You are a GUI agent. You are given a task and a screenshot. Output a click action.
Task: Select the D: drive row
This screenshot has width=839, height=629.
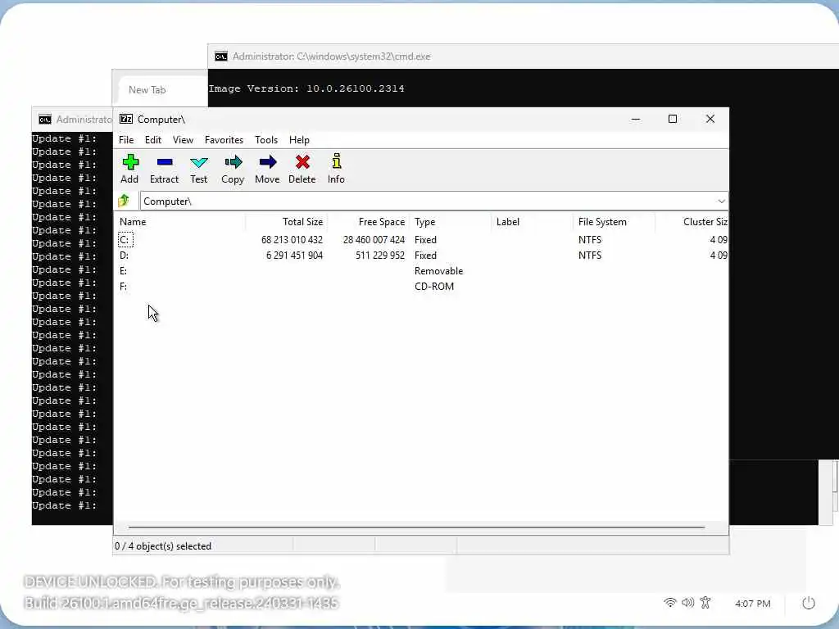coord(422,256)
